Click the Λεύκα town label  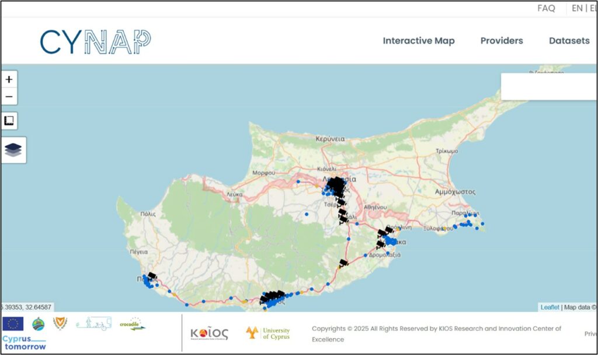pyautogui.click(x=234, y=194)
